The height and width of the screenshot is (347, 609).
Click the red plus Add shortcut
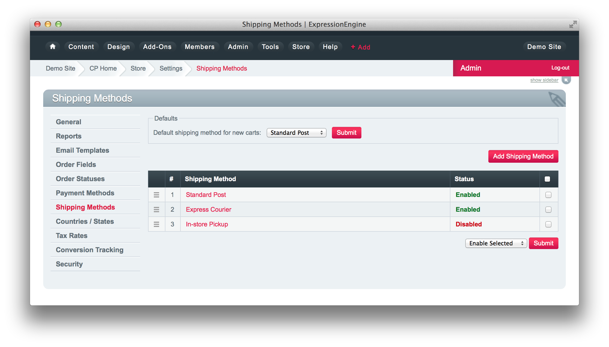point(360,47)
